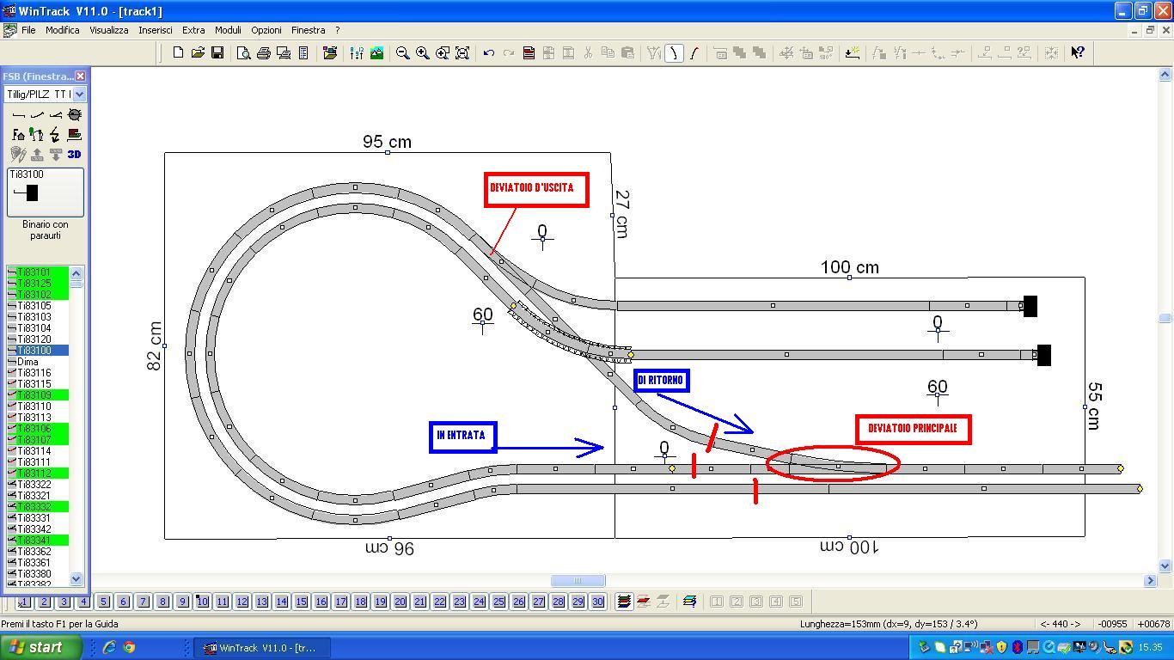
Task: Open the Visualizza menu
Action: tap(109, 30)
